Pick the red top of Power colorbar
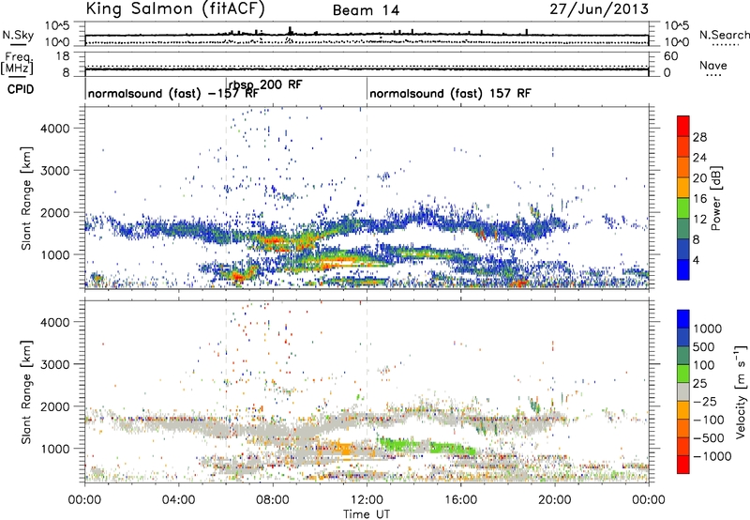750x520 pixels. point(683,126)
